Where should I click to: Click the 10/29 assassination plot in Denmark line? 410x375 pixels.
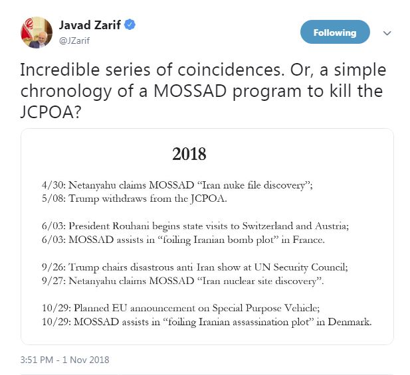206,322
